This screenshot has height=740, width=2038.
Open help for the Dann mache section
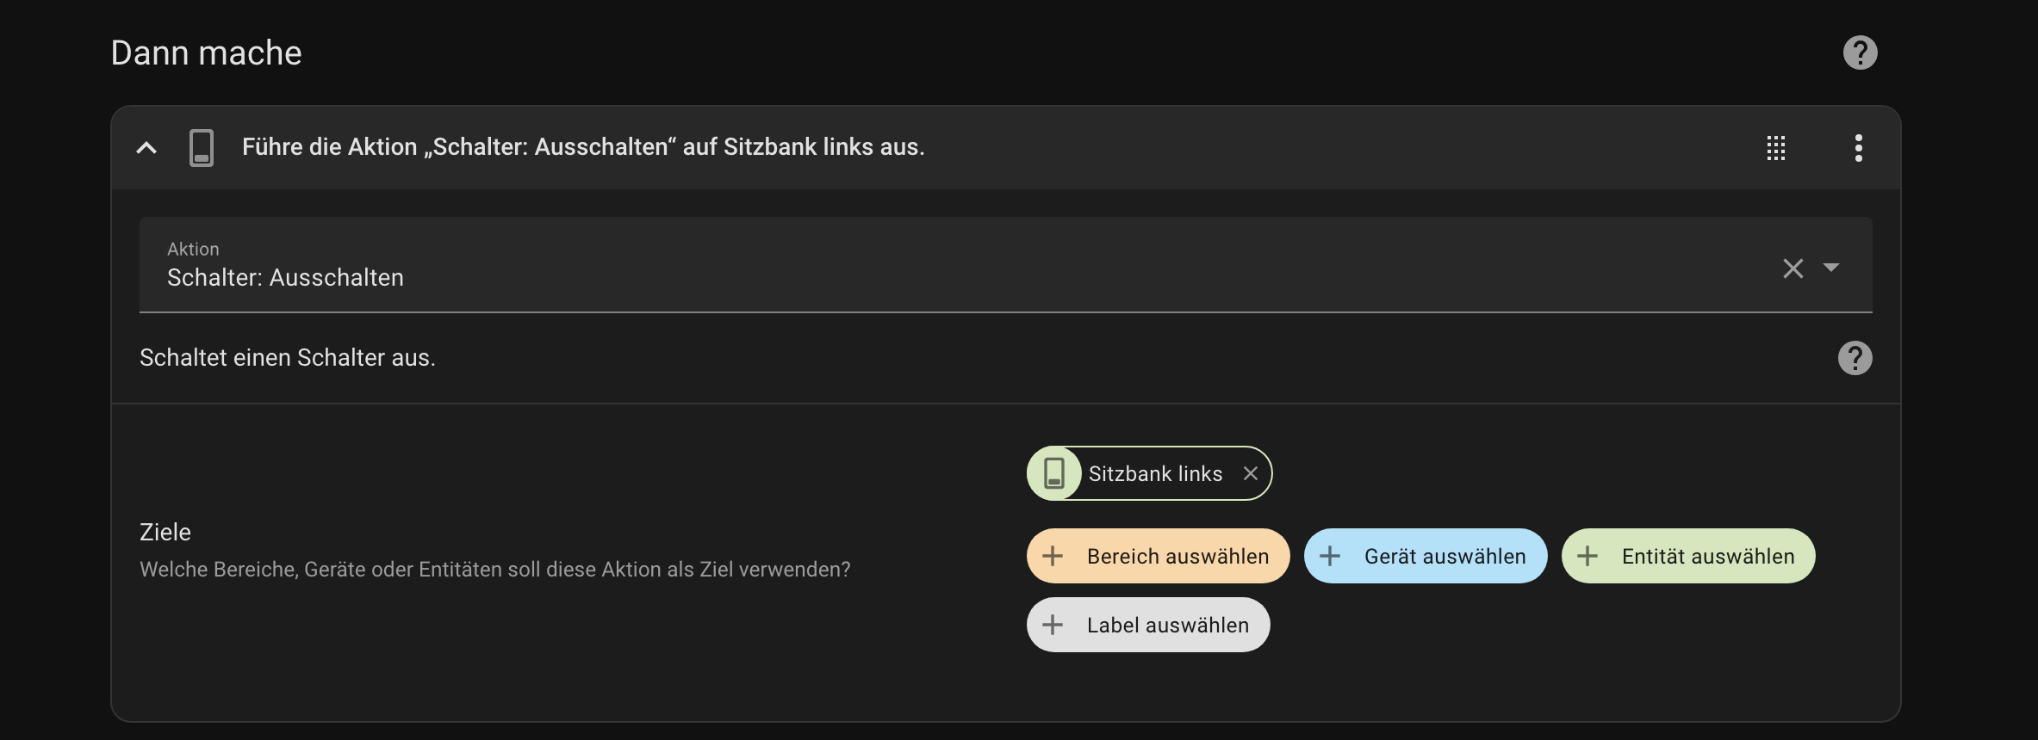pos(1860,52)
